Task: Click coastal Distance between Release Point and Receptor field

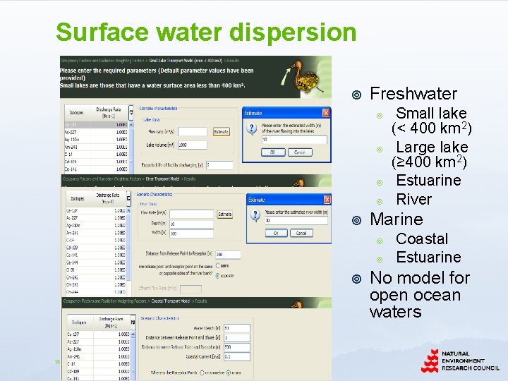Action: click(x=237, y=347)
